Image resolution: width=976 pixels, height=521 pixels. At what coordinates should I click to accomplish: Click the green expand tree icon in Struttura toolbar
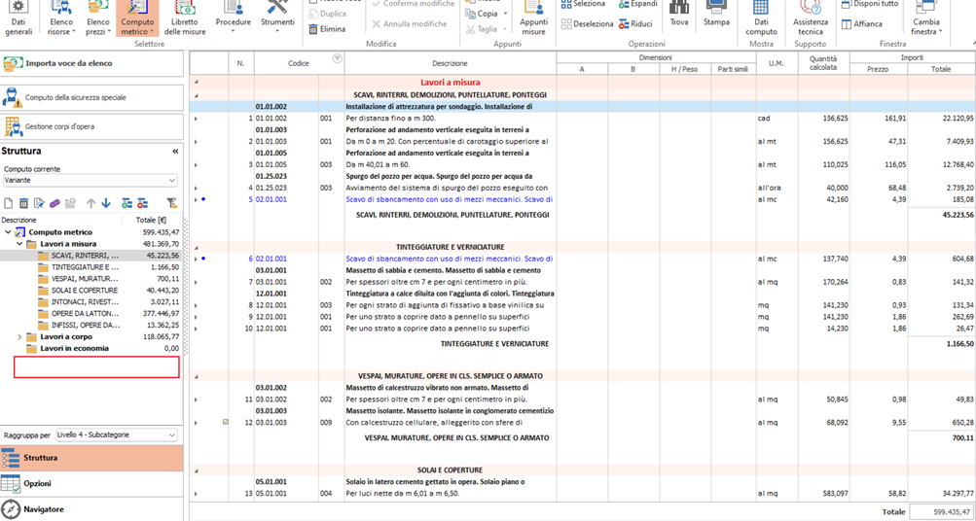click(127, 203)
